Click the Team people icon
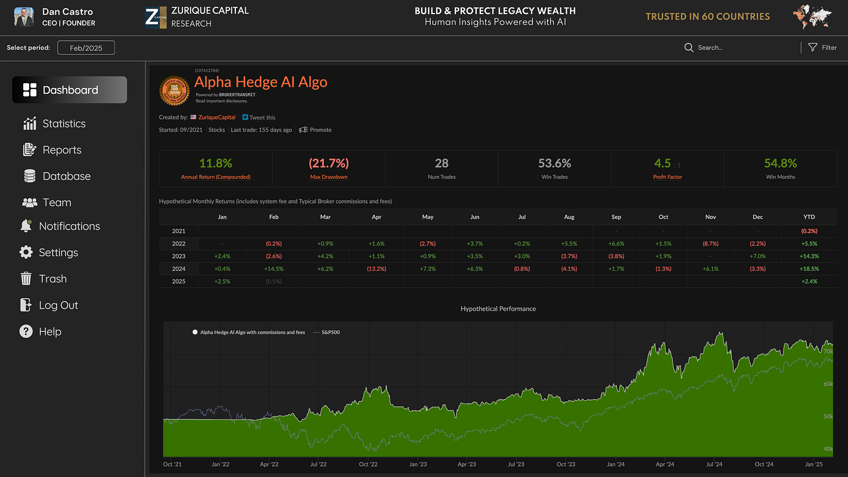 tap(30, 203)
